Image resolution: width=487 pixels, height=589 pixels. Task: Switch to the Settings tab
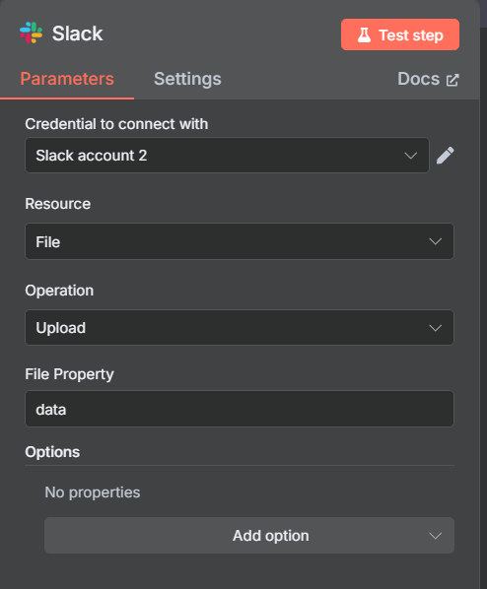coord(187,79)
